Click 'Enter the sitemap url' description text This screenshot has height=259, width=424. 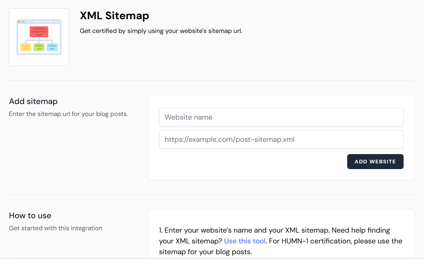68,114
